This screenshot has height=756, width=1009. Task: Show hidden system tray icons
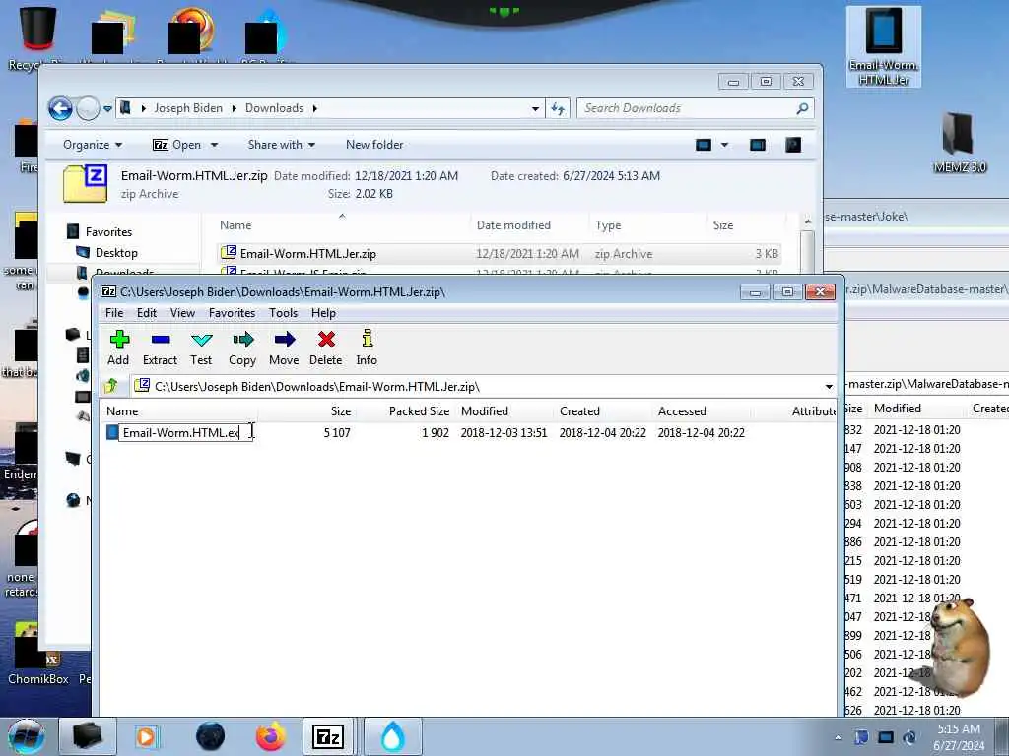pos(838,737)
